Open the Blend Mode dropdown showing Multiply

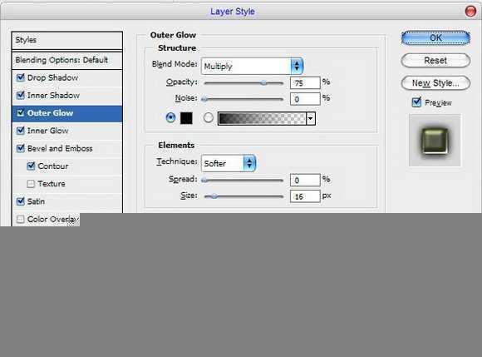pos(253,66)
